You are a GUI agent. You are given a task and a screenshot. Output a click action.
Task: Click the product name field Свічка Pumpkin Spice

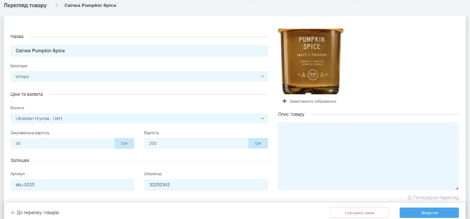[139, 51]
